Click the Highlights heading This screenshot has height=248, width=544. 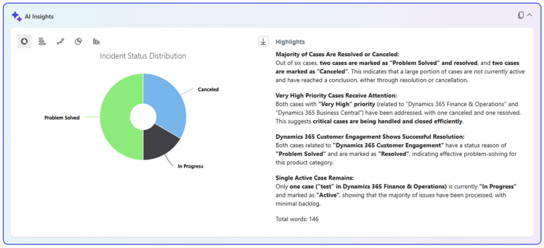290,42
